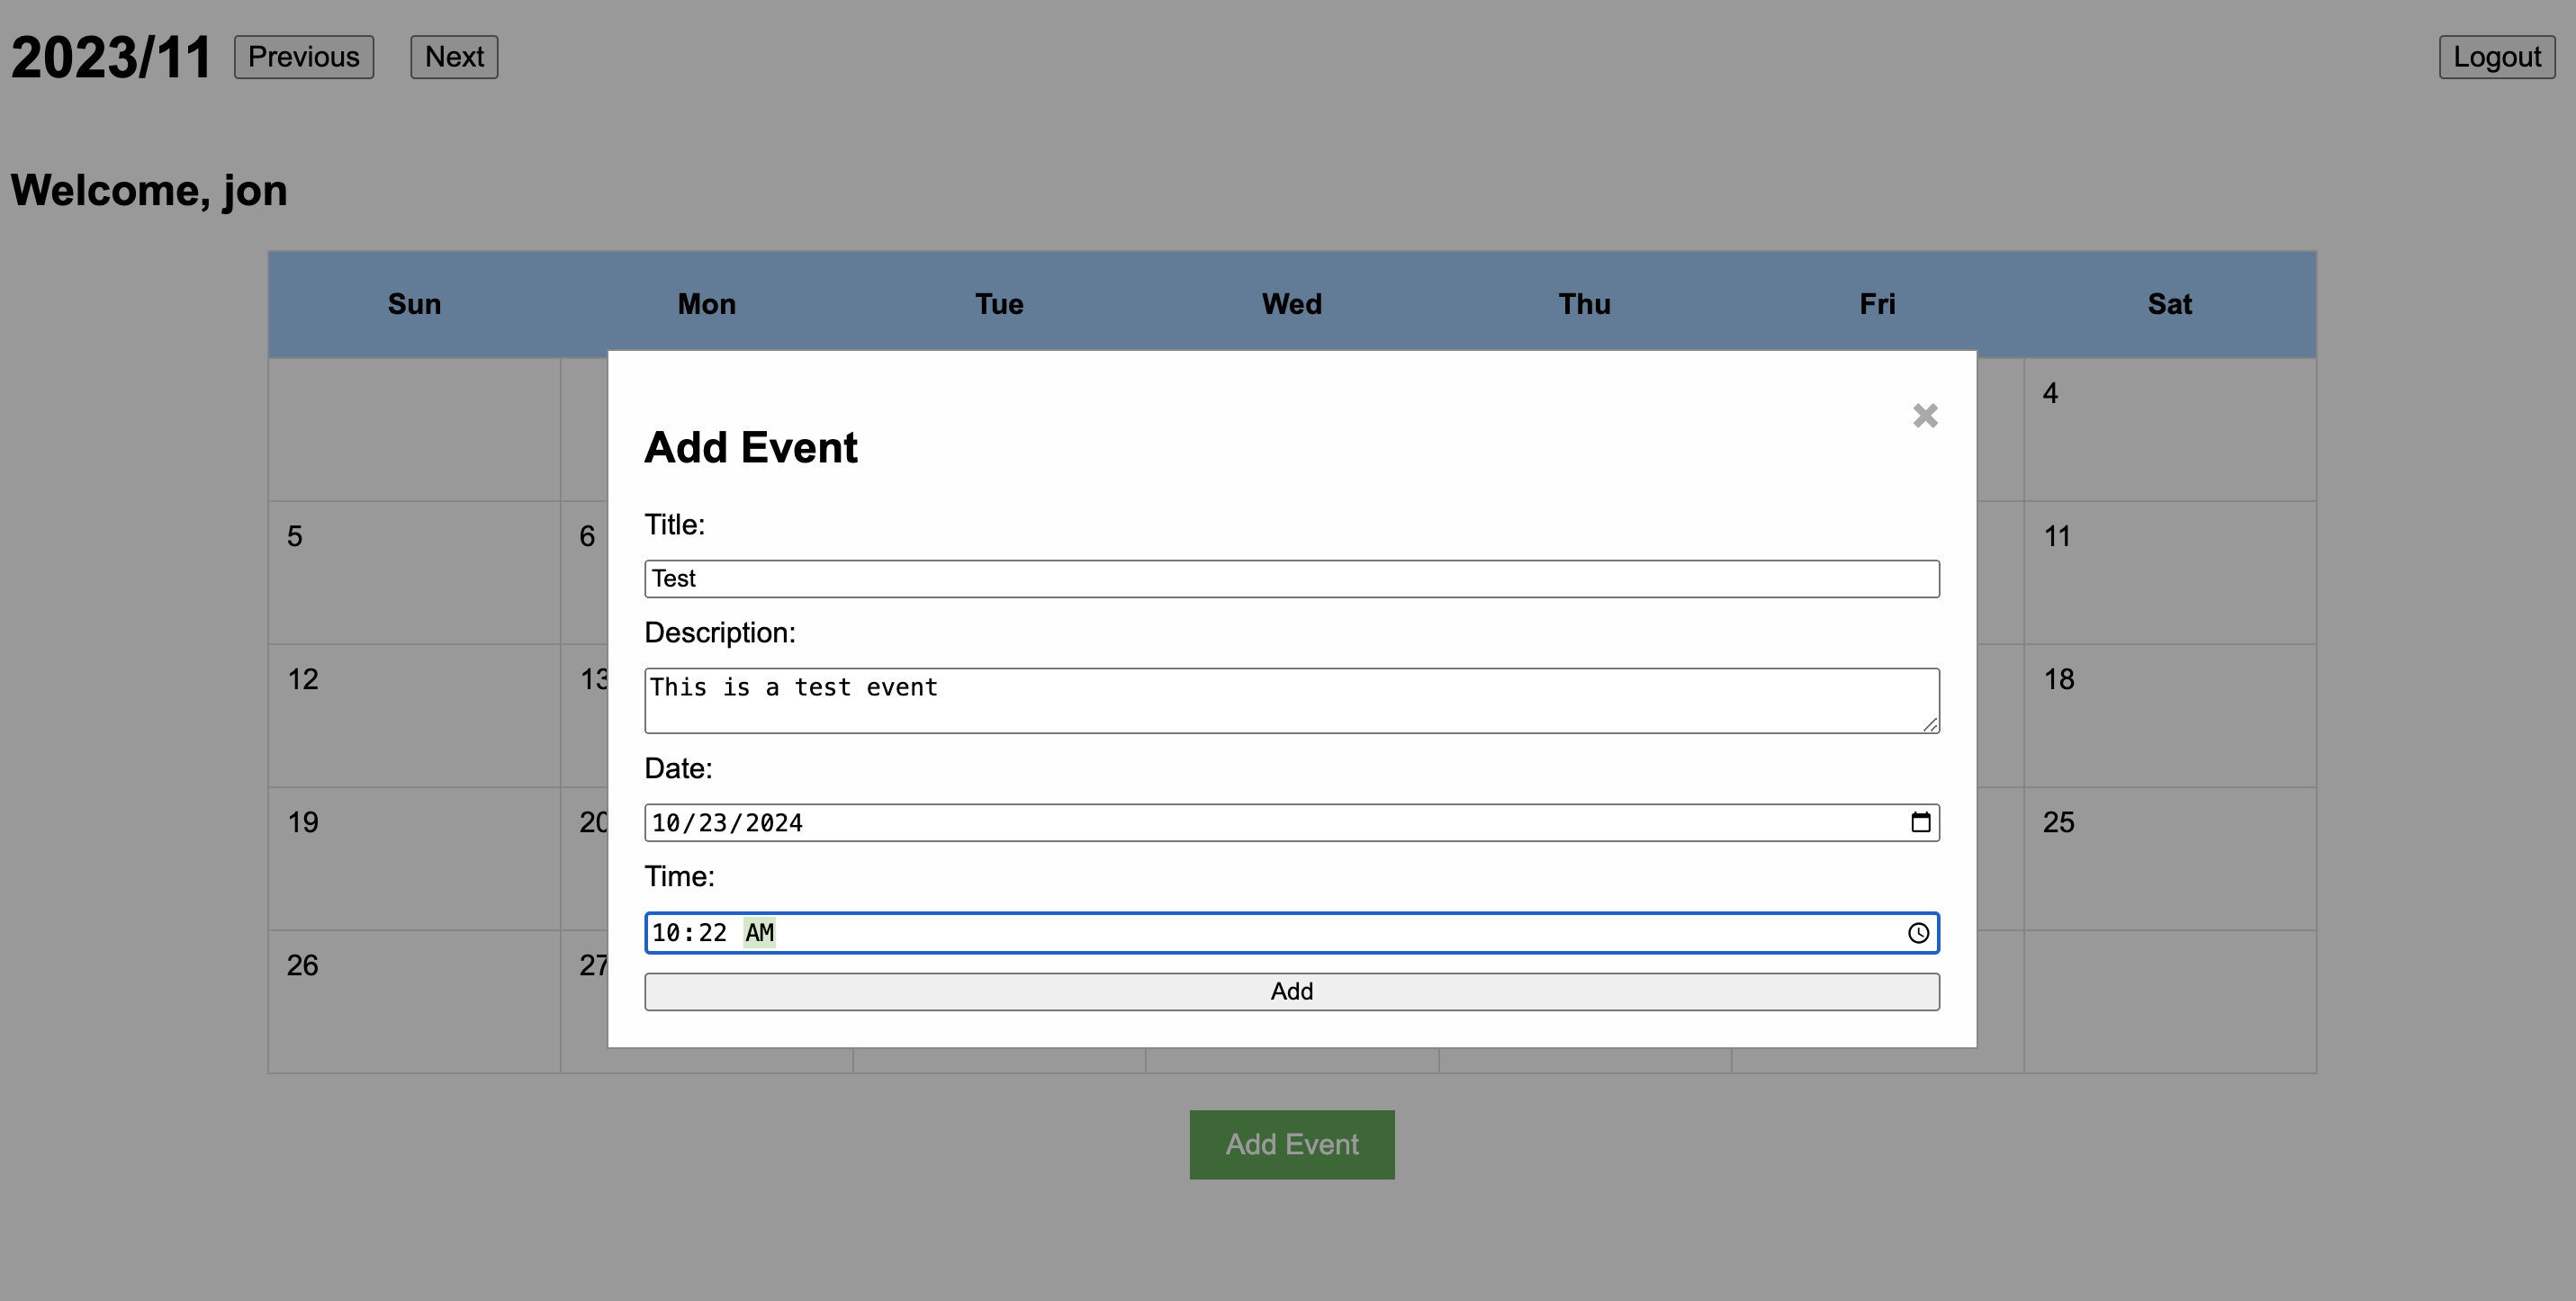Select calendar day 4
Viewport: 2576px width, 1301px height.
point(2170,430)
